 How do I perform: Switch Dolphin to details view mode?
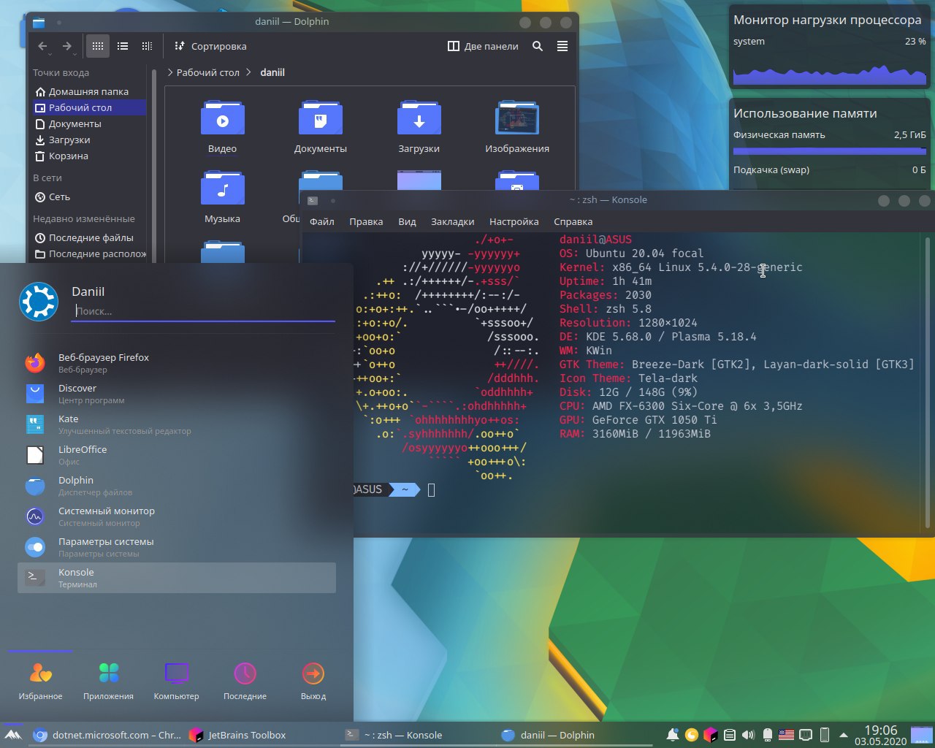click(x=147, y=46)
